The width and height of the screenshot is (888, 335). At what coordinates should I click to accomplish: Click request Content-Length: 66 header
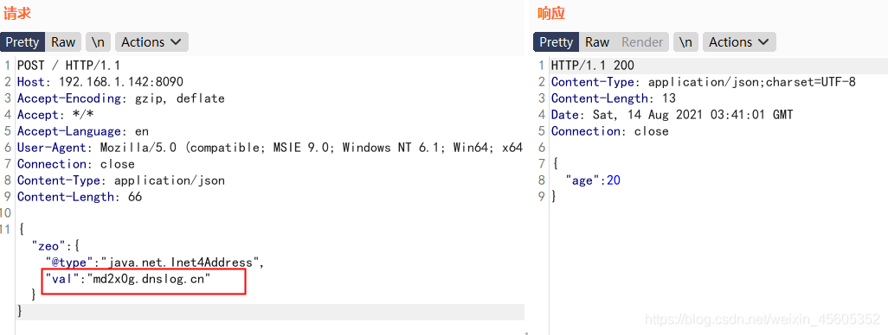(80, 197)
